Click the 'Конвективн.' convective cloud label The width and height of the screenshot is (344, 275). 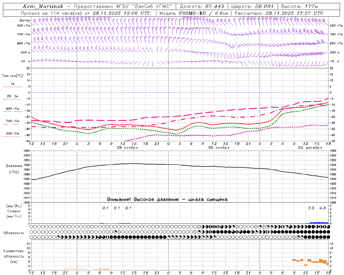14,251
